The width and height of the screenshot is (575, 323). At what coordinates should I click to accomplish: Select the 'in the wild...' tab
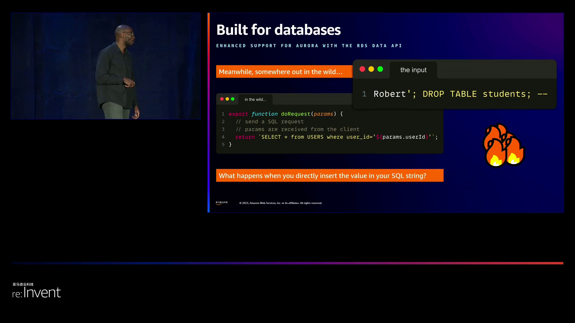pos(255,100)
